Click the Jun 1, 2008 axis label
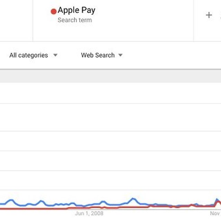Screen dimensions: 221x221 89,213
